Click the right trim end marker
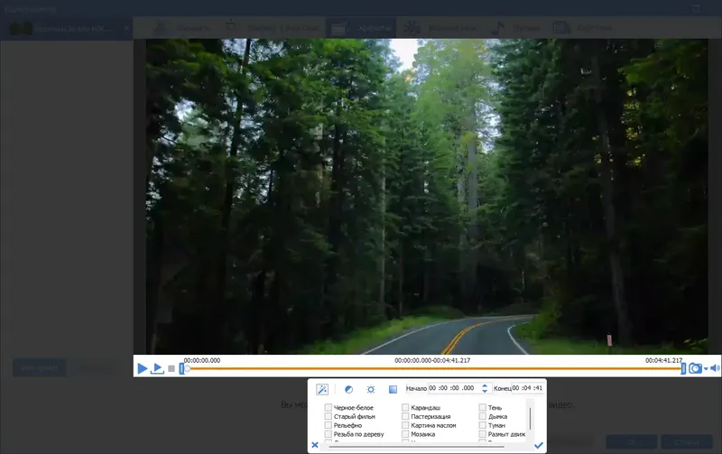Viewport: 722px width, 454px height. click(683, 368)
